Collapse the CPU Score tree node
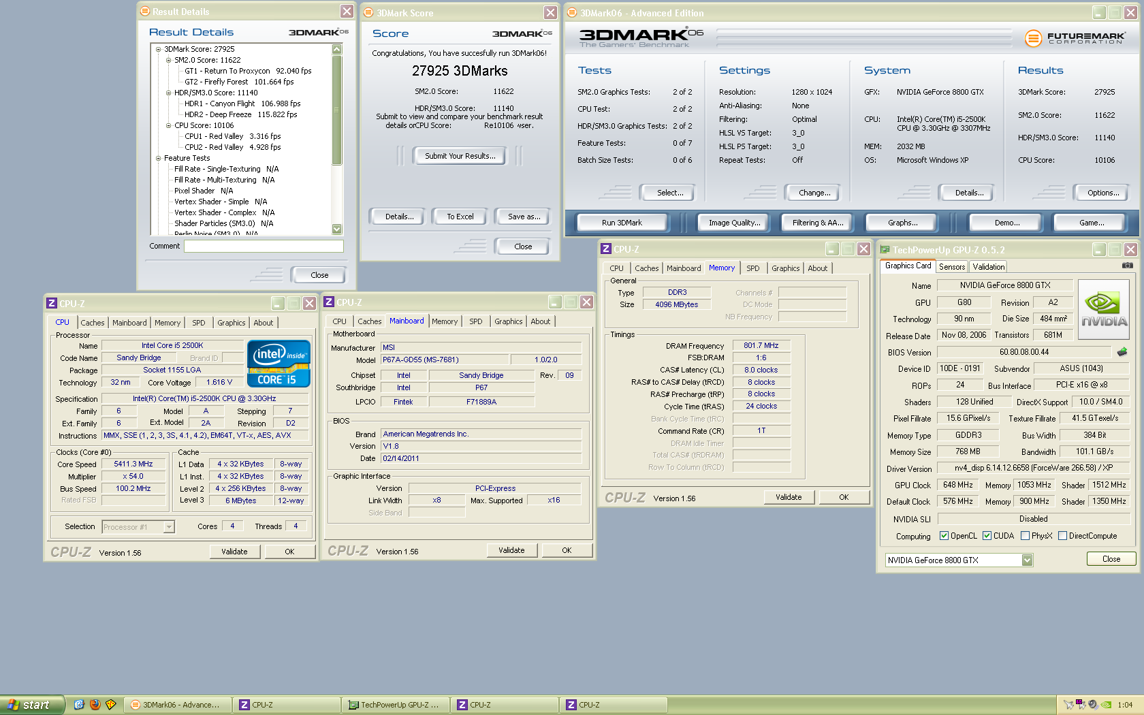This screenshot has width=1144, height=715. click(168, 125)
